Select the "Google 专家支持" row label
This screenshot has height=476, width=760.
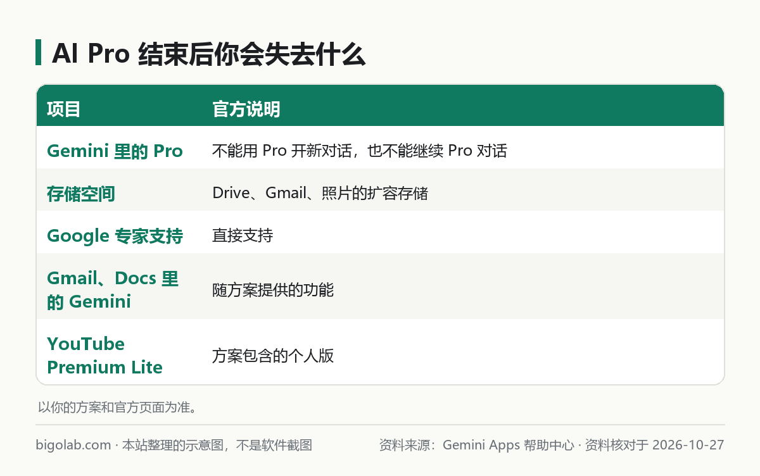coord(115,236)
